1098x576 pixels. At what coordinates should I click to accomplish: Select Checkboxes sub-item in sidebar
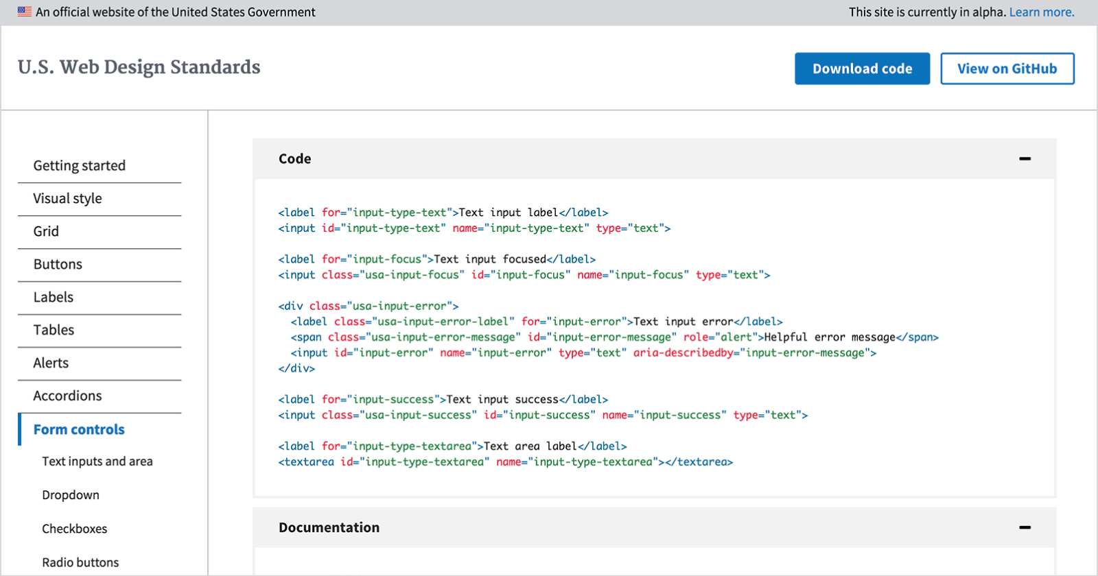click(x=75, y=529)
